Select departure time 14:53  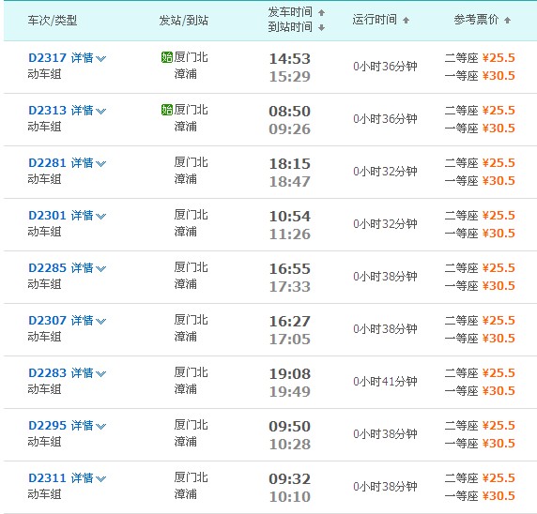pos(290,59)
